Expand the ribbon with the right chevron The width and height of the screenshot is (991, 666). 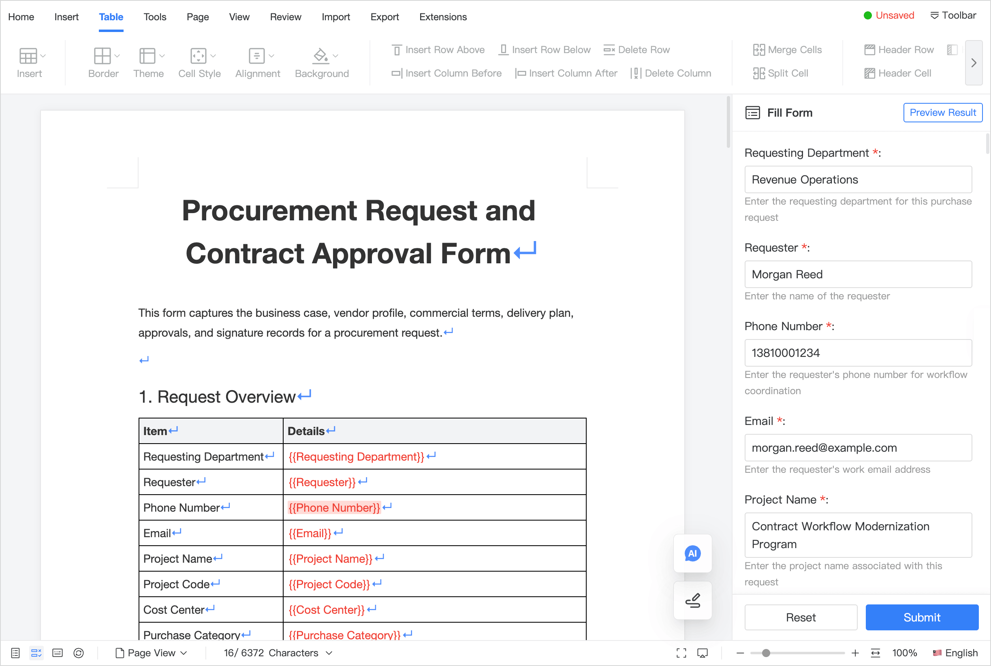(x=974, y=63)
